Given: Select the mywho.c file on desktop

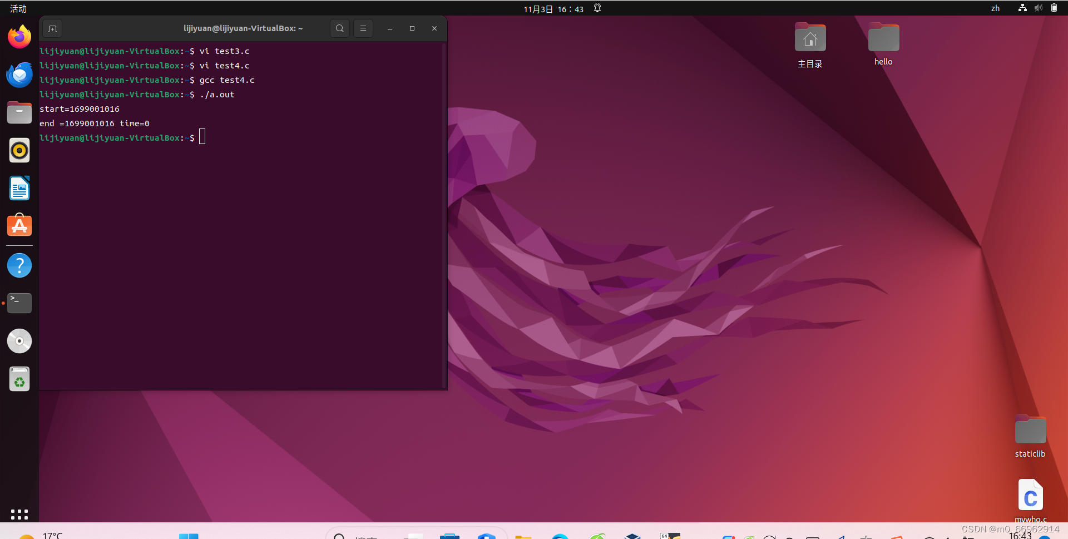Looking at the screenshot, I should 1030,501.
